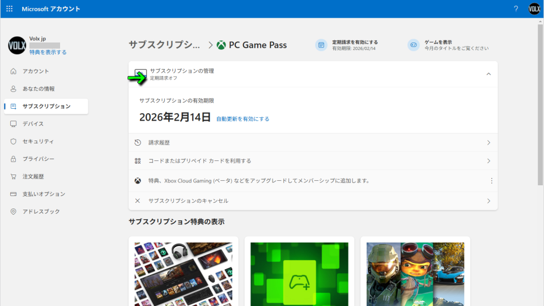
Task: Click the QR code icon for prepaid card
Action: coord(138,161)
